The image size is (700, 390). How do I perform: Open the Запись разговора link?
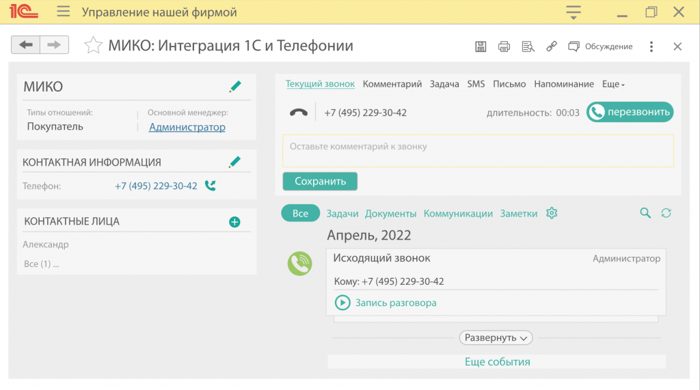(396, 303)
